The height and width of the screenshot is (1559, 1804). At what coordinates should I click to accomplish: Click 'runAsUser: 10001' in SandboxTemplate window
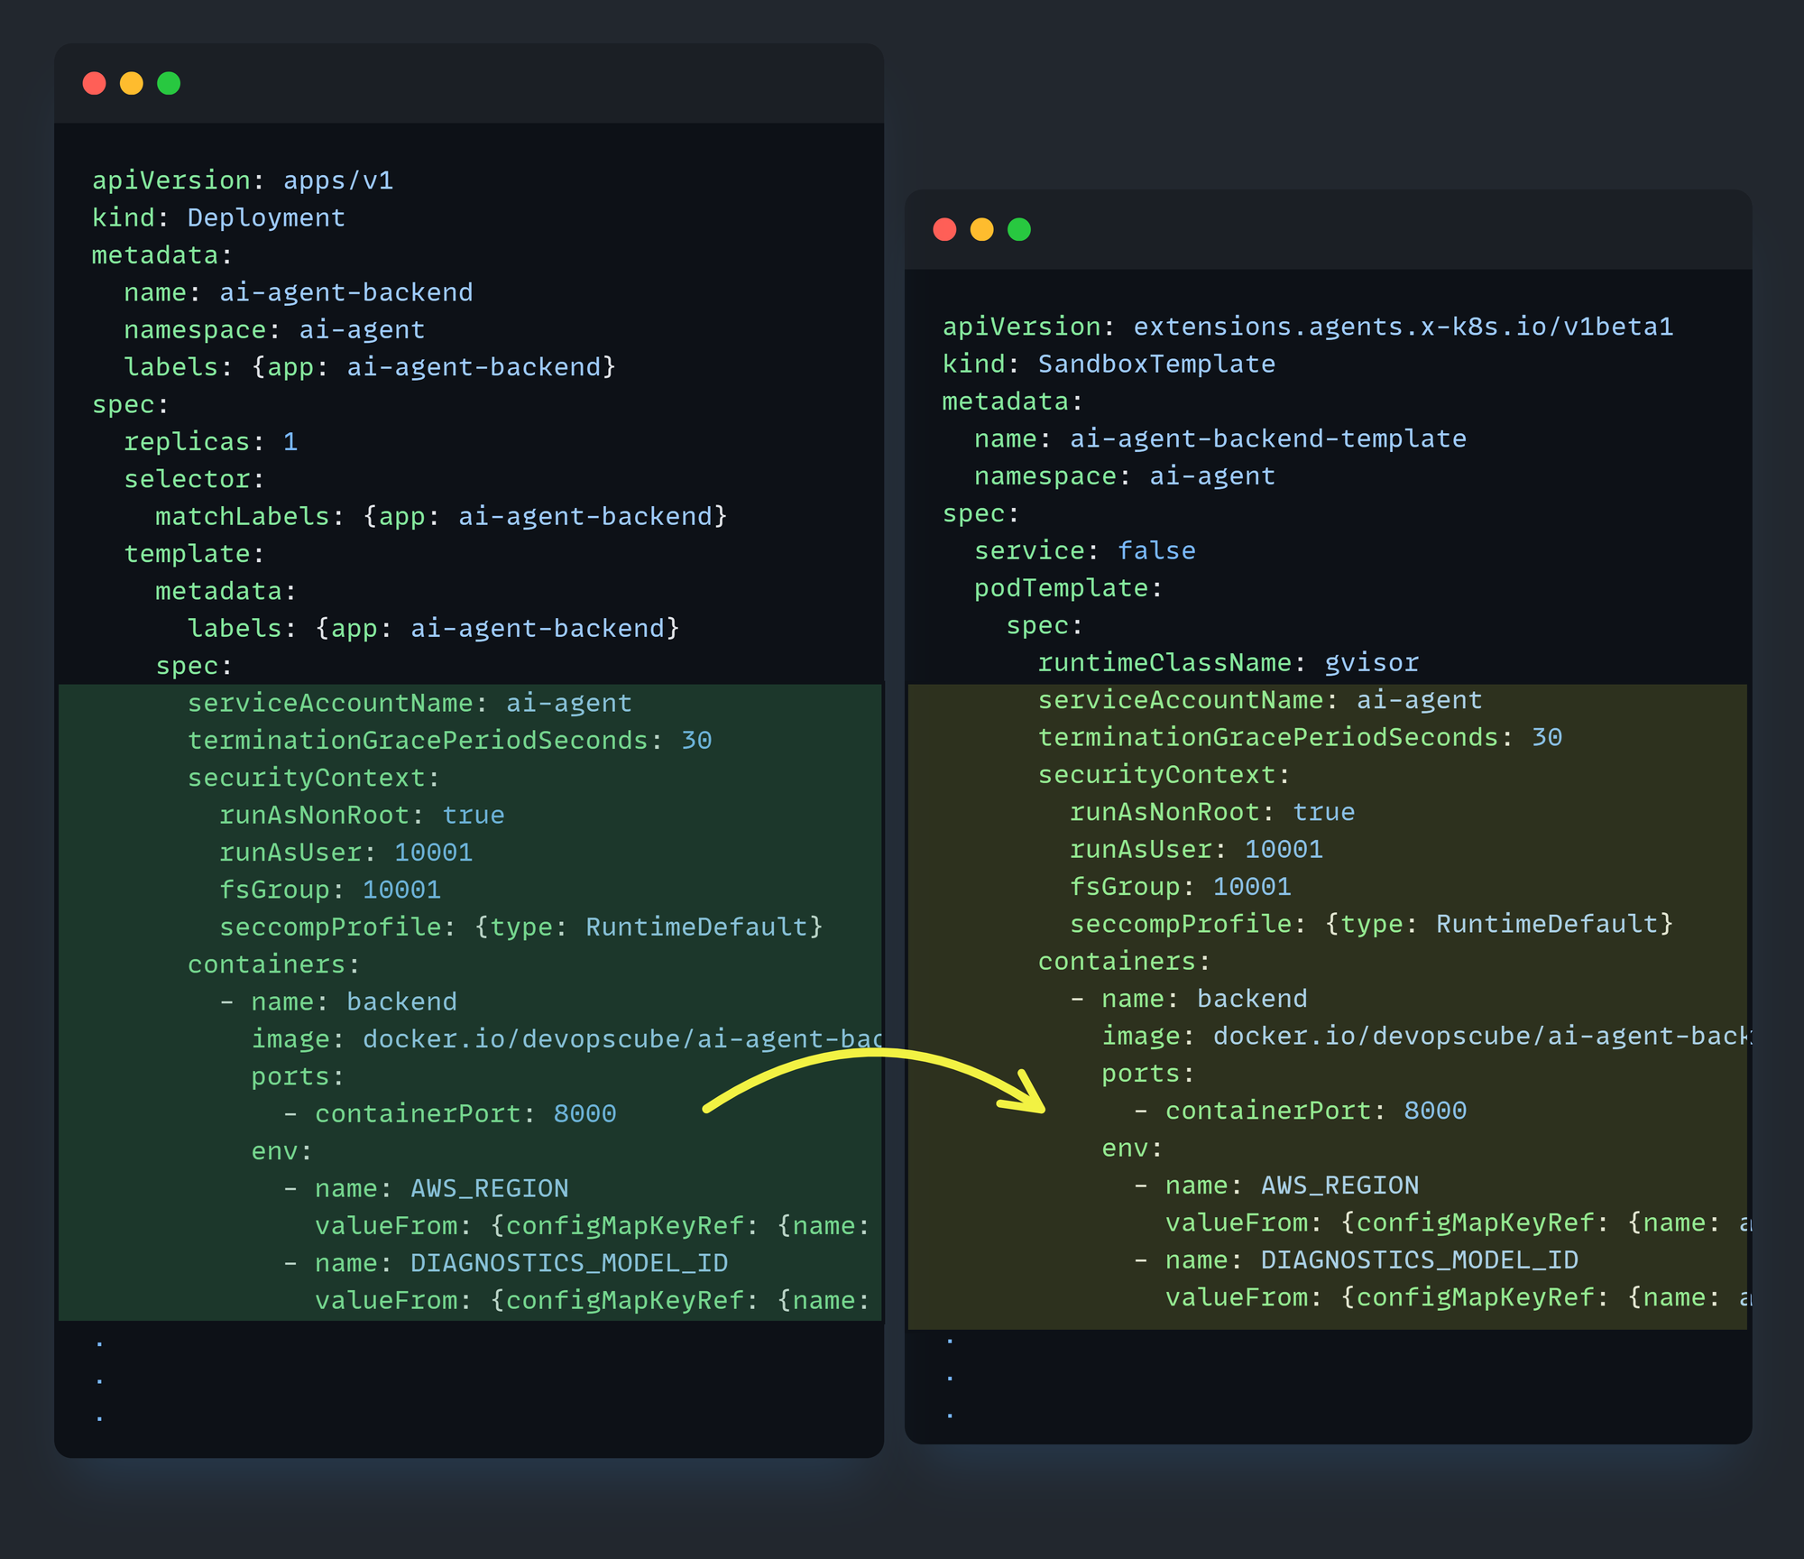(1196, 849)
